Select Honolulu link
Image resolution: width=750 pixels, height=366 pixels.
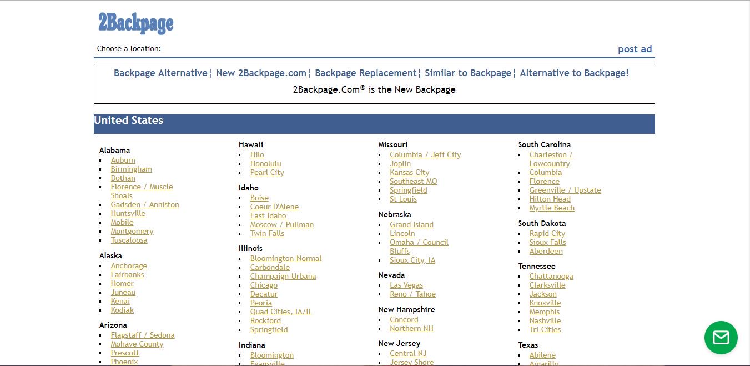[x=266, y=163]
